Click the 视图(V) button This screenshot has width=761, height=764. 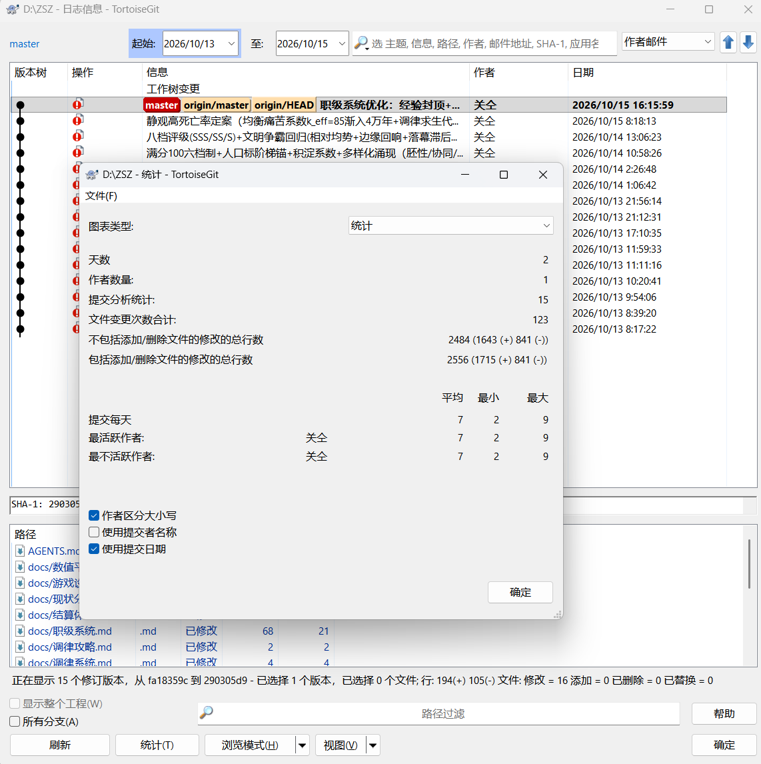click(x=341, y=745)
